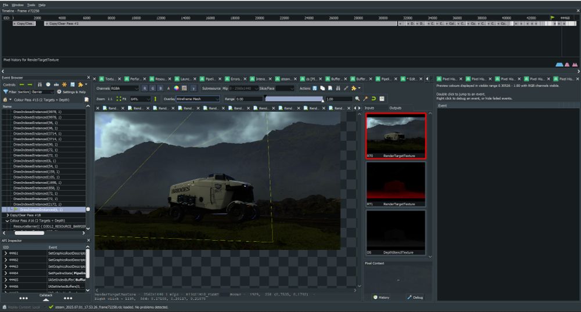Image resolution: width=581 pixels, height=312 pixels.
Task: Click the blue funnel Filter icon
Action: click(6, 92)
